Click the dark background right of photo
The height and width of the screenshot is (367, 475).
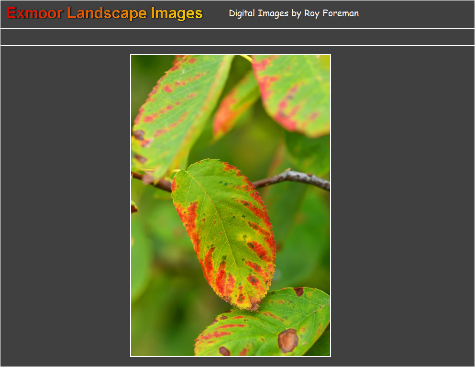[x=402, y=206]
